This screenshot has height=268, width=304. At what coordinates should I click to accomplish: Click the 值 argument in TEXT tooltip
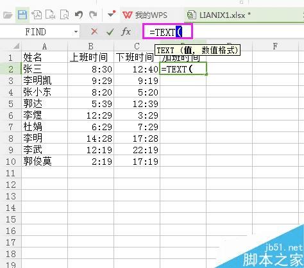188,50
